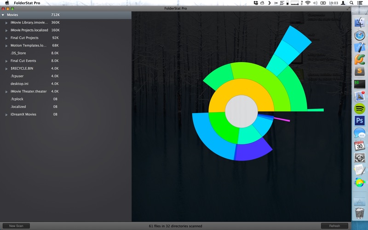
Task: Select the desktop.ini file row
Action: pyautogui.click(x=19, y=84)
